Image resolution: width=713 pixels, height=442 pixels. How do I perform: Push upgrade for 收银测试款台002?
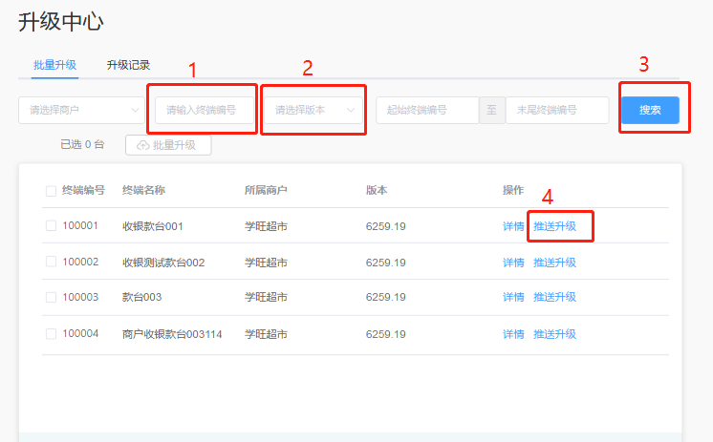[554, 262]
